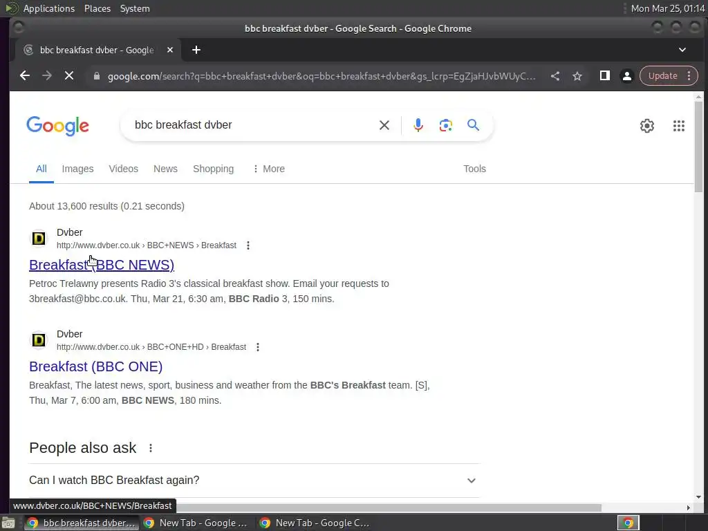Click the Dvber favicon of BBC NEWS result
The height and width of the screenshot is (531, 708).
point(39,239)
